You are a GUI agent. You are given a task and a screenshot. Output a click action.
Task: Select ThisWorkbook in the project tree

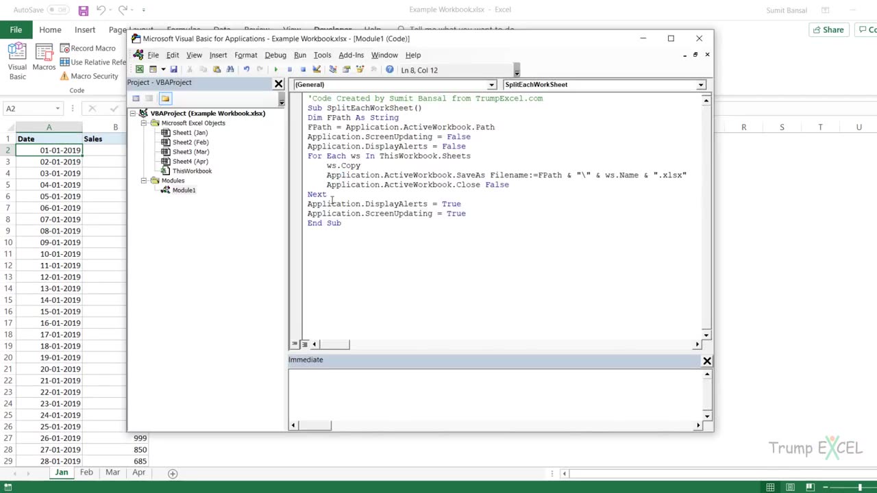click(x=192, y=171)
